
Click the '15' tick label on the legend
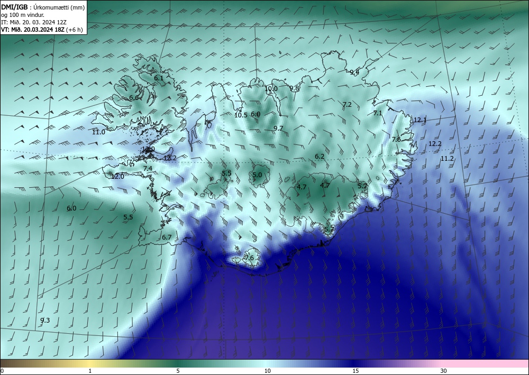point(355,371)
